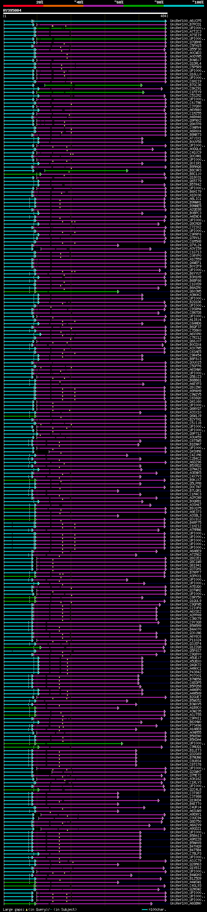Screen dimensions: 207x912
Task: Select the UniRef100_A2PCN9 label
Action: (x=186, y=498)
